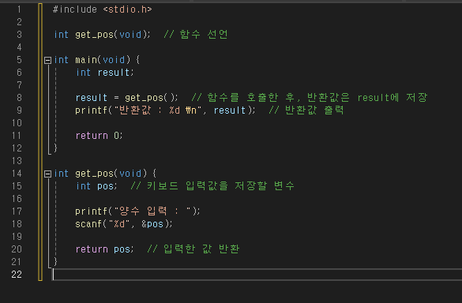Click the '// 입력한 값 반환' comment
Image resolution: width=462 pixels, height=303 pixels.
point(193,249)
